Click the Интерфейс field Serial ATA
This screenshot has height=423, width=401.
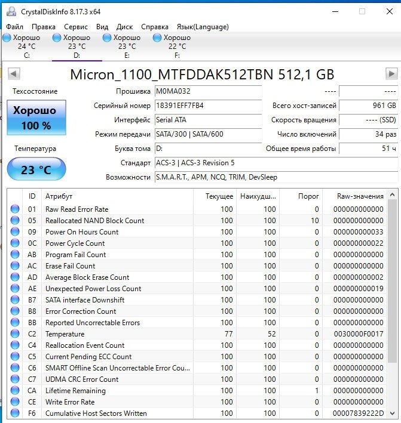coord(208,120)
